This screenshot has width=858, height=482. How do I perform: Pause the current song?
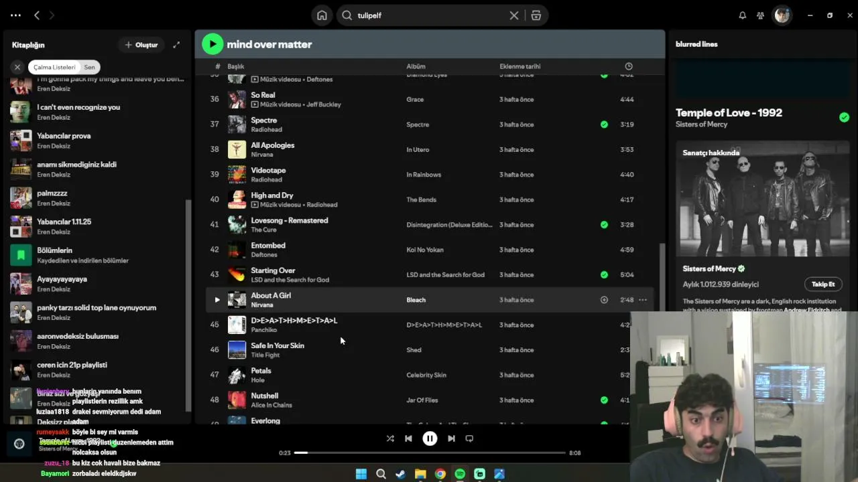coord(430,438)
